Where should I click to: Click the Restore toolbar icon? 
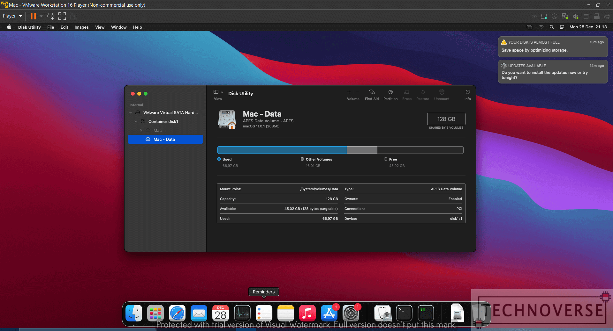[423, 92]
